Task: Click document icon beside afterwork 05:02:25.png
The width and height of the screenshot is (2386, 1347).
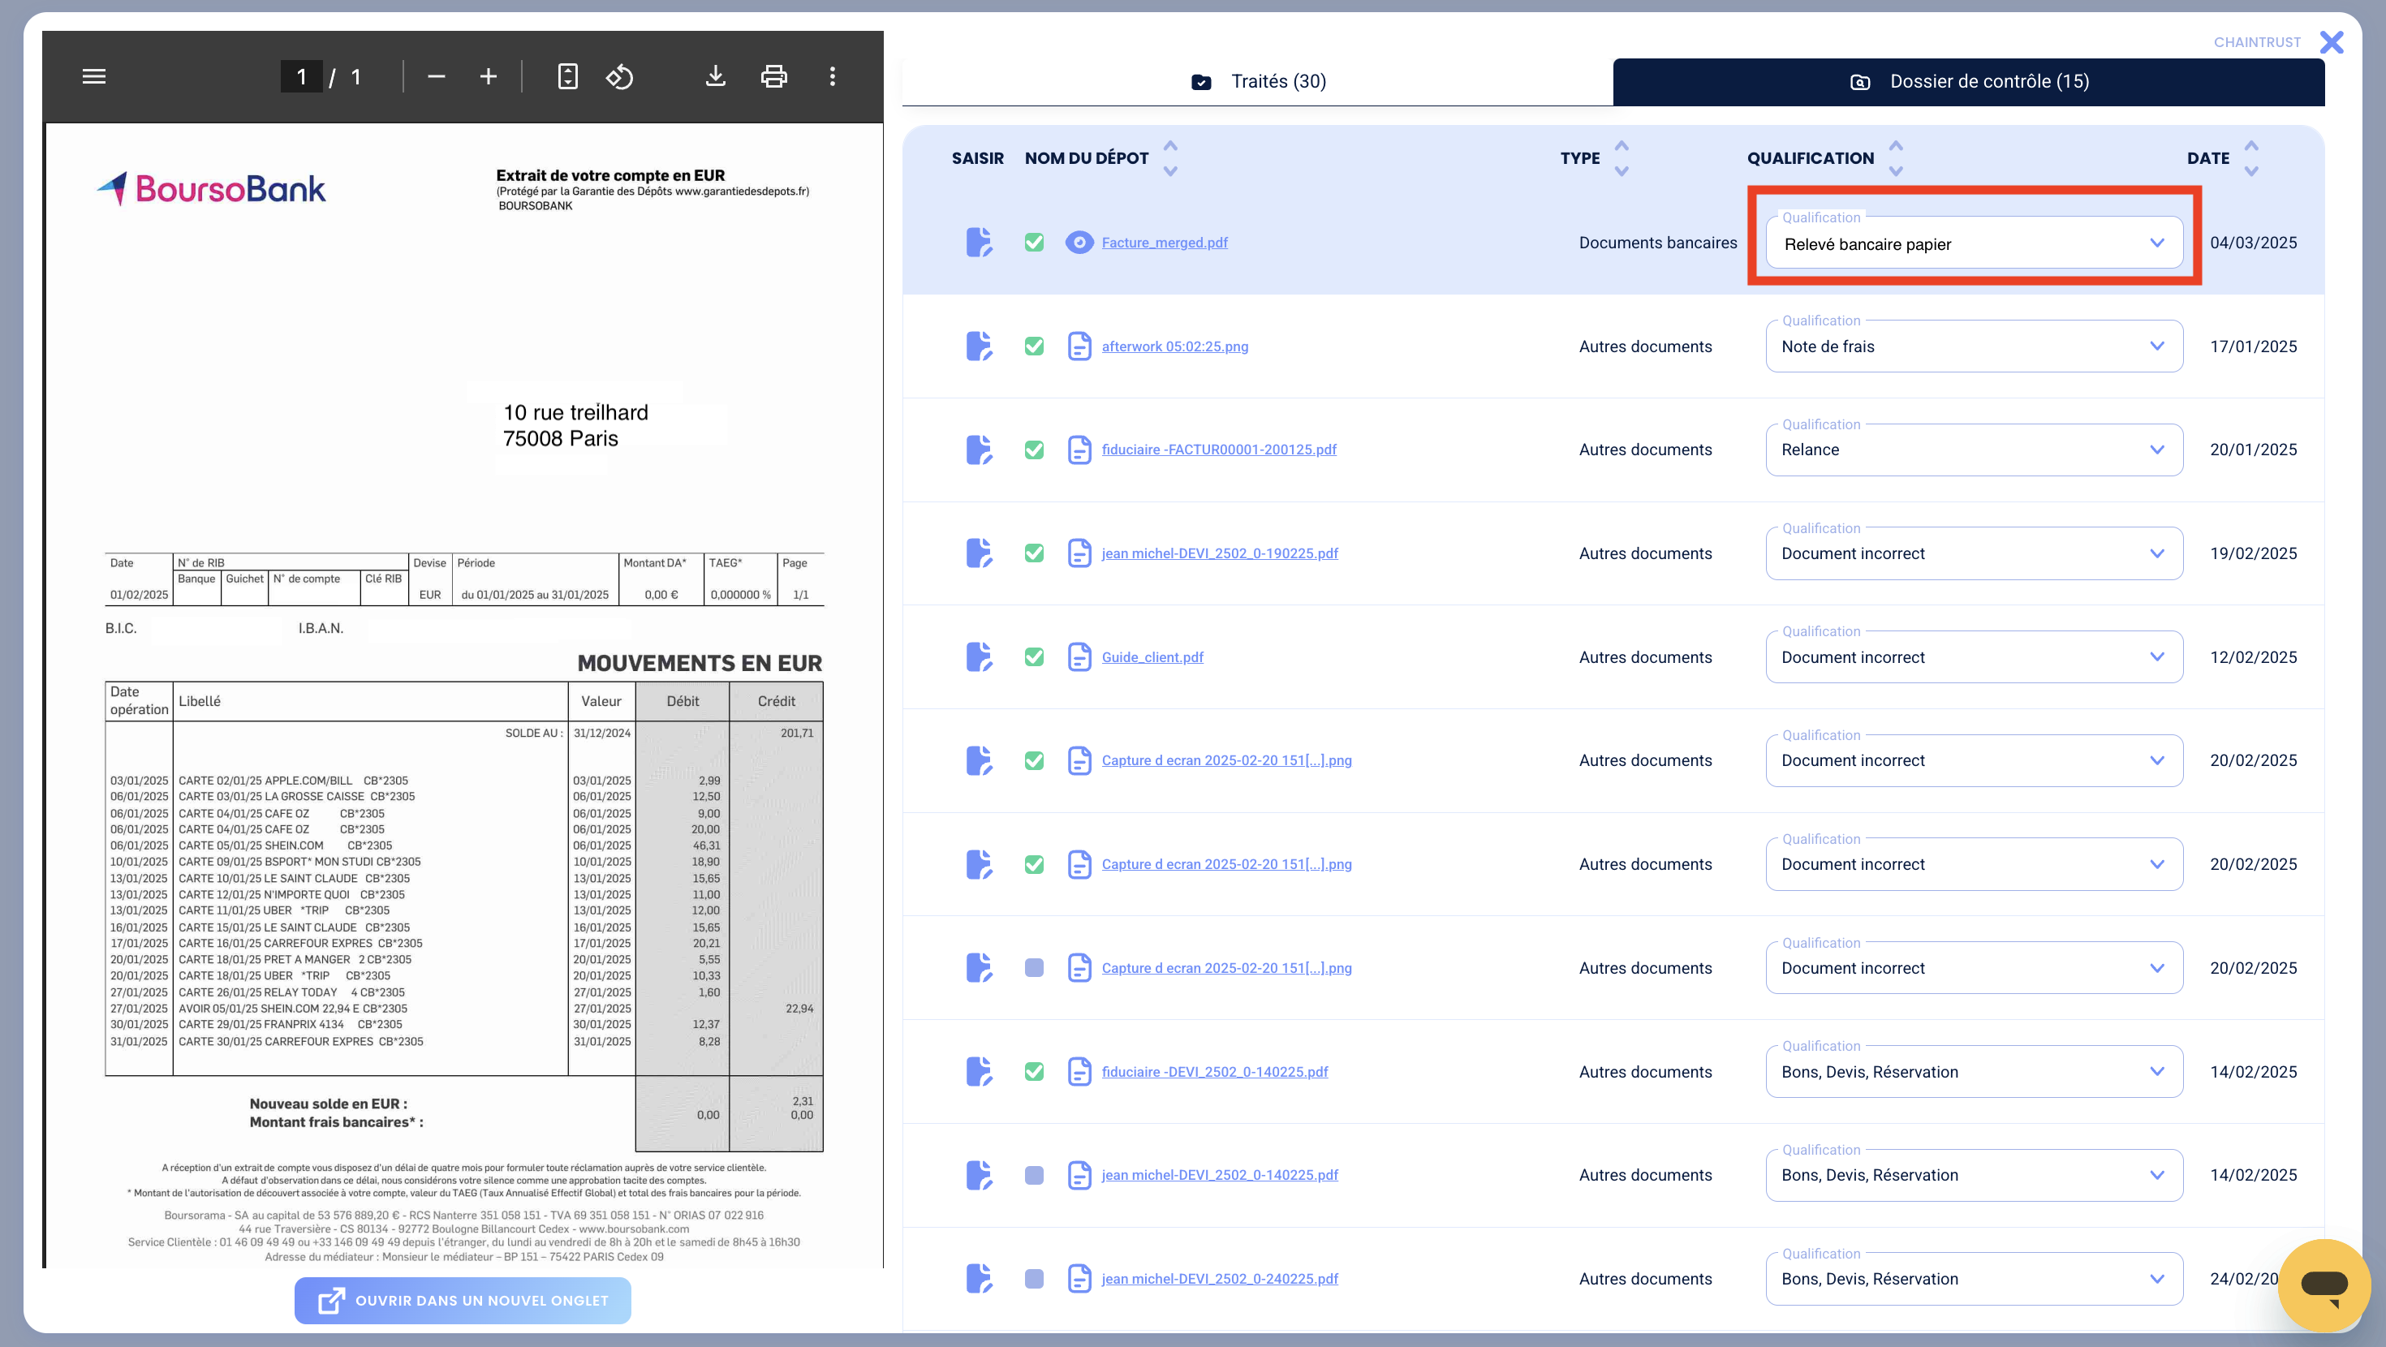Action: pos(1079,346)
